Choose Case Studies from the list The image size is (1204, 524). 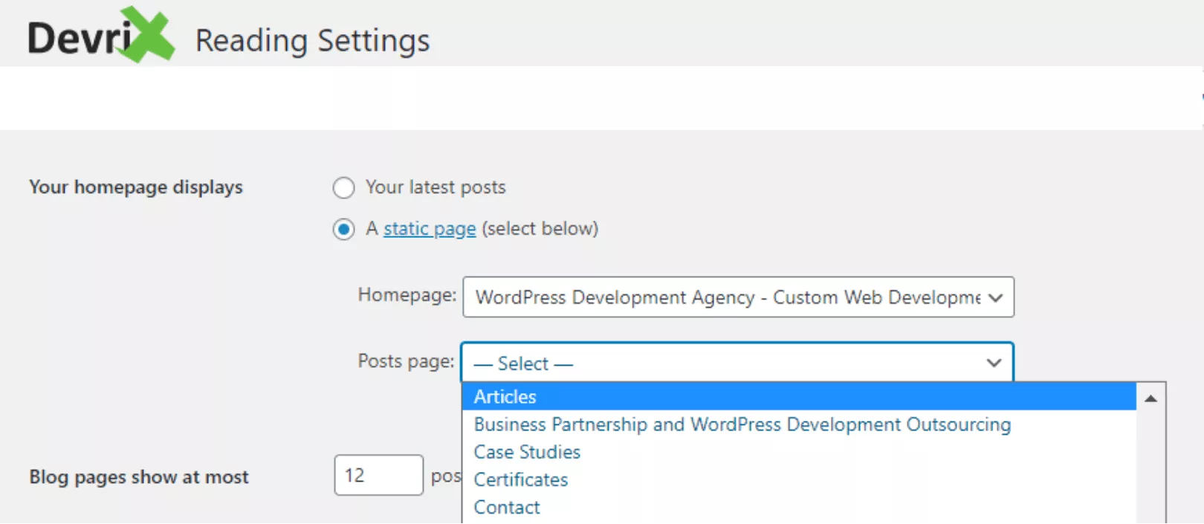[799, 452]
